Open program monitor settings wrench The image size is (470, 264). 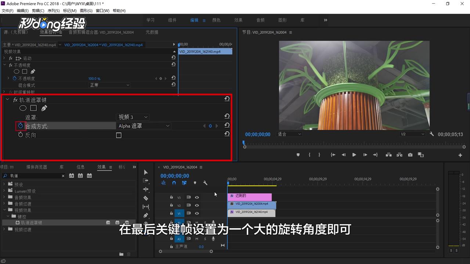pyautogui.click(x=431, y=134)
